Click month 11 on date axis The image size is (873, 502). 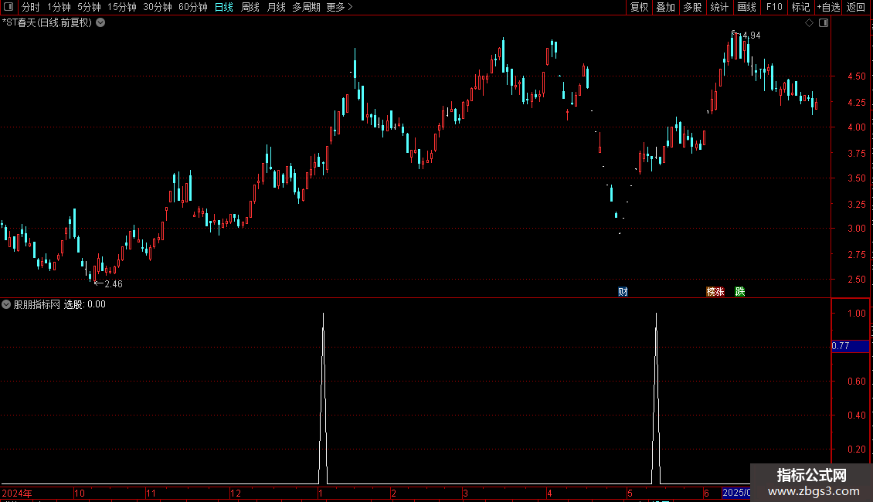coord(151,493)
